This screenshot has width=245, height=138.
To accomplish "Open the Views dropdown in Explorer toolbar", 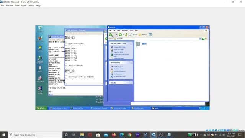I will click(151, 35).
